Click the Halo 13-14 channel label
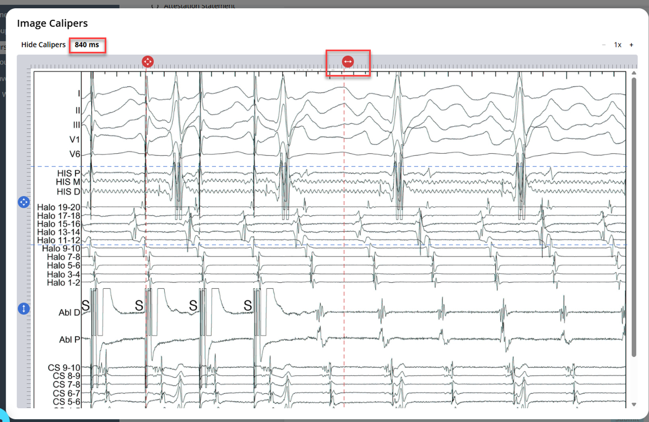The width and height of the screenshot is (649, 422). click(x=59, y=232)
